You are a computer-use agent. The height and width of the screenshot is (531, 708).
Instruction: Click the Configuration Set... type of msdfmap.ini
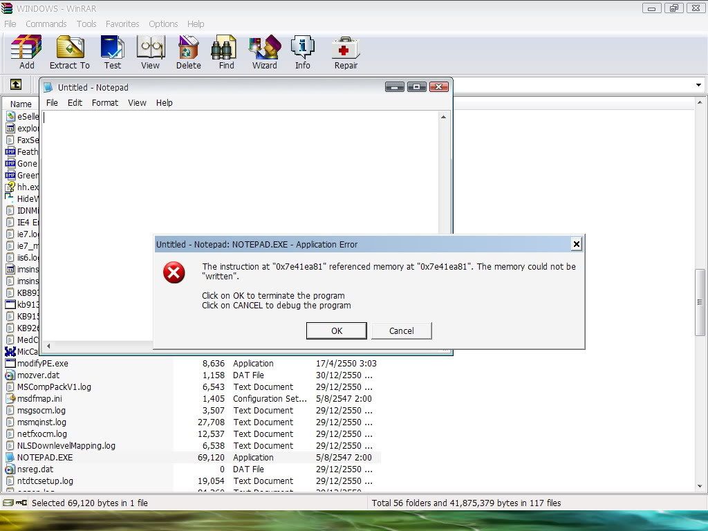(270, 399)
